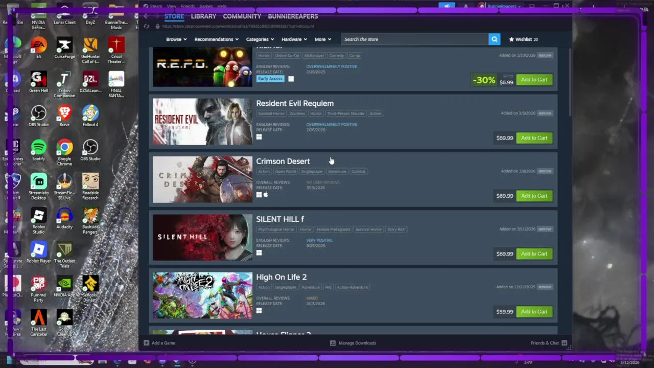The height and width of the screenshot is (368, 654).
Task: Open the High On Life 2 title
Action: coord(282,277)
